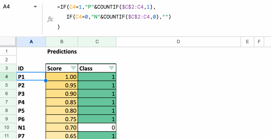Select column C header
271x139 pixels.
pyautogui.click(x=97, y=42)
